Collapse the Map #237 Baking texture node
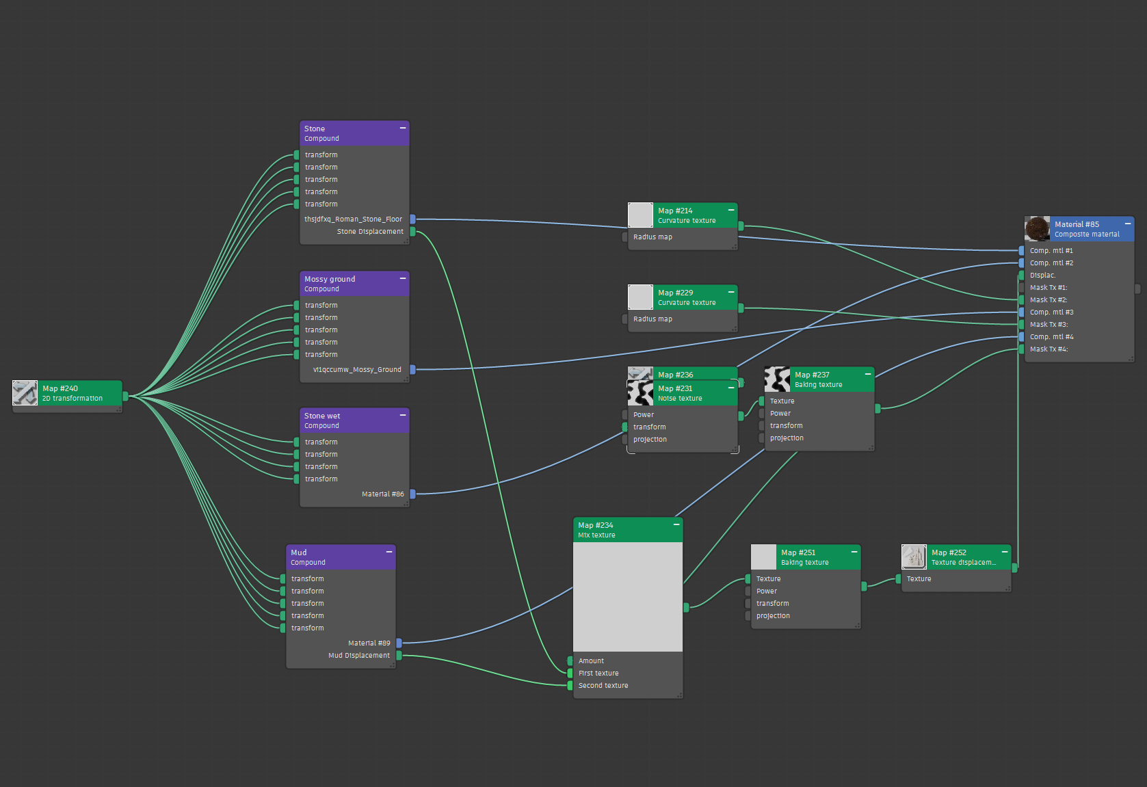Screen dimensions: 1147x787 (868, 375)
